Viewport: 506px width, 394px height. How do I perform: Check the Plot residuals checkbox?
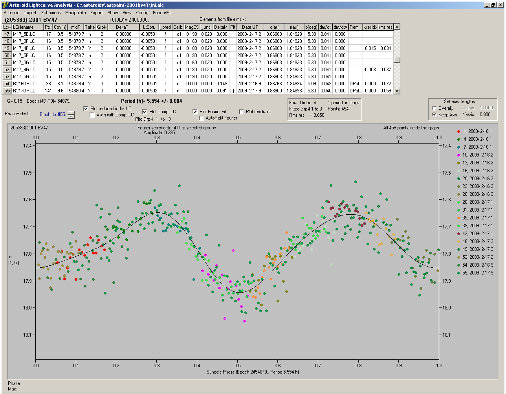click(241, 112)
